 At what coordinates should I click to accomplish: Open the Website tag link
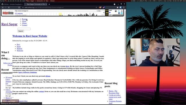19,49
